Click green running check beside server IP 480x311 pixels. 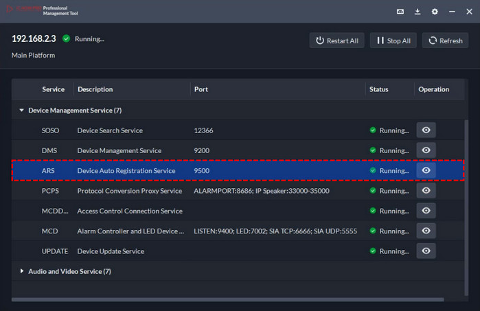[66, 38]
